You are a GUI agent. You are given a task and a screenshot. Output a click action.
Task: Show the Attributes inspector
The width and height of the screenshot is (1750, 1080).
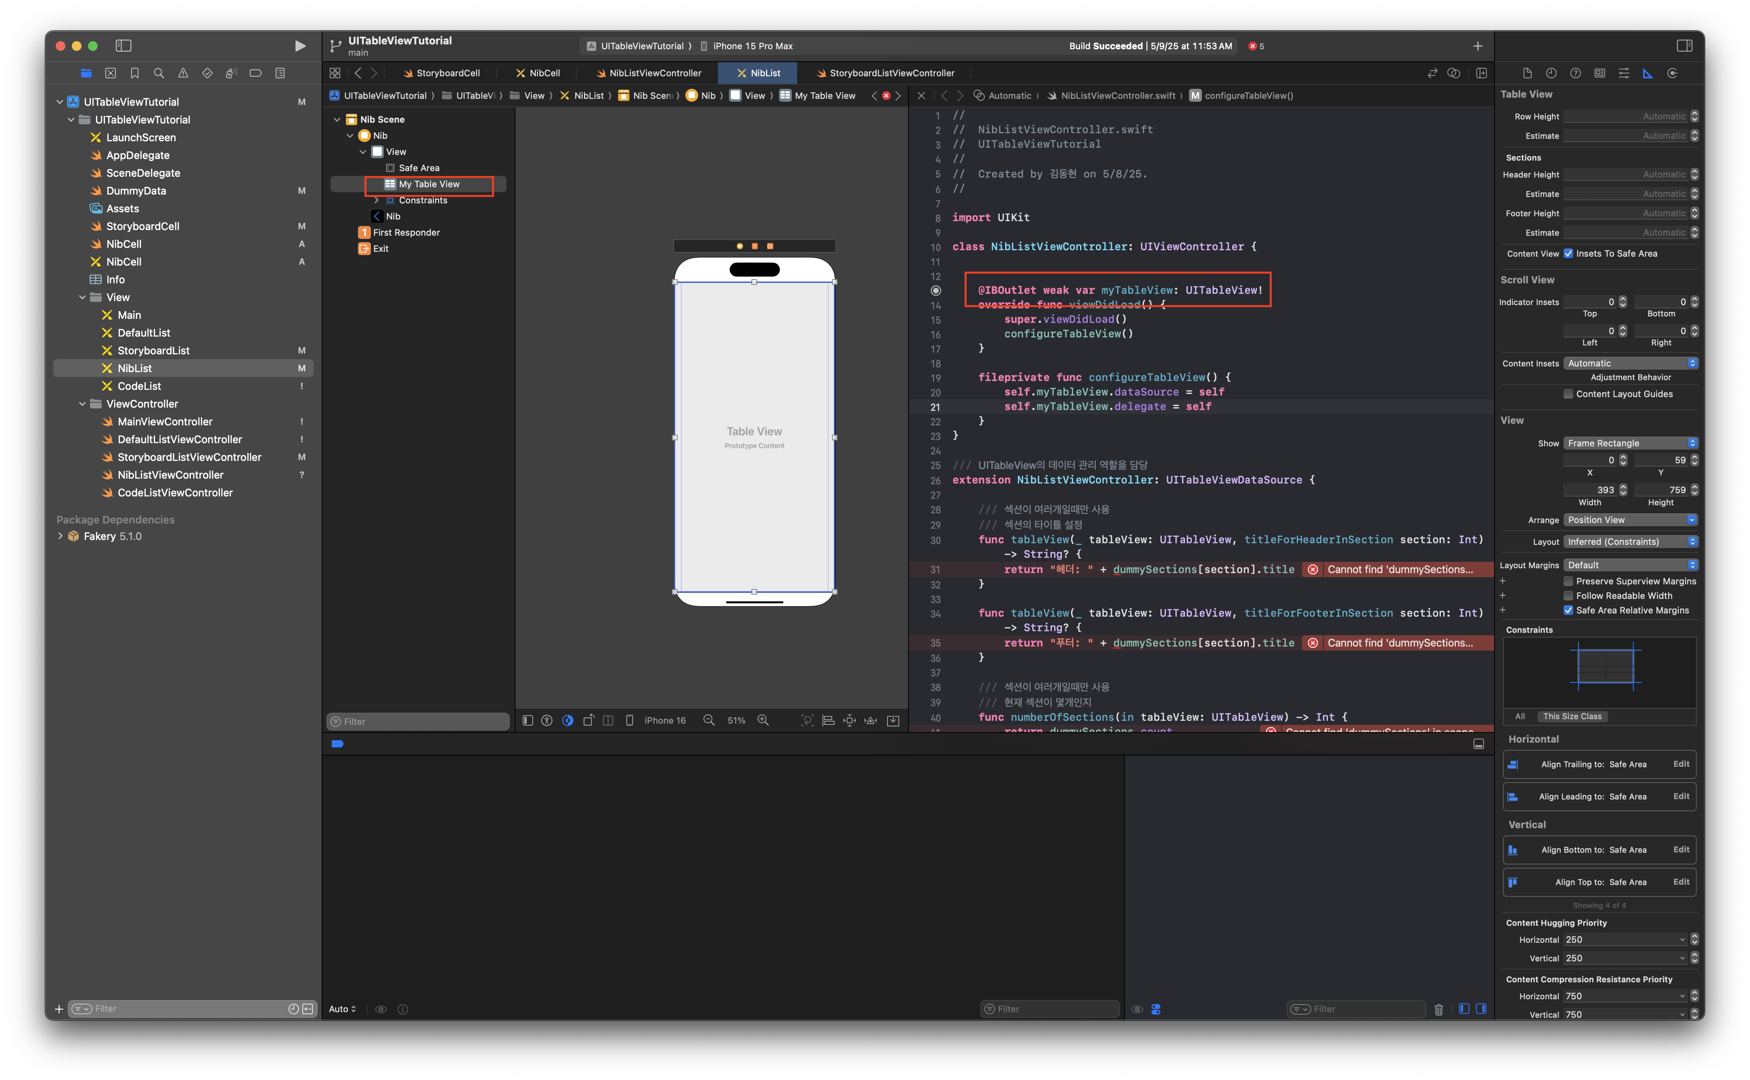coord(1624,73)
